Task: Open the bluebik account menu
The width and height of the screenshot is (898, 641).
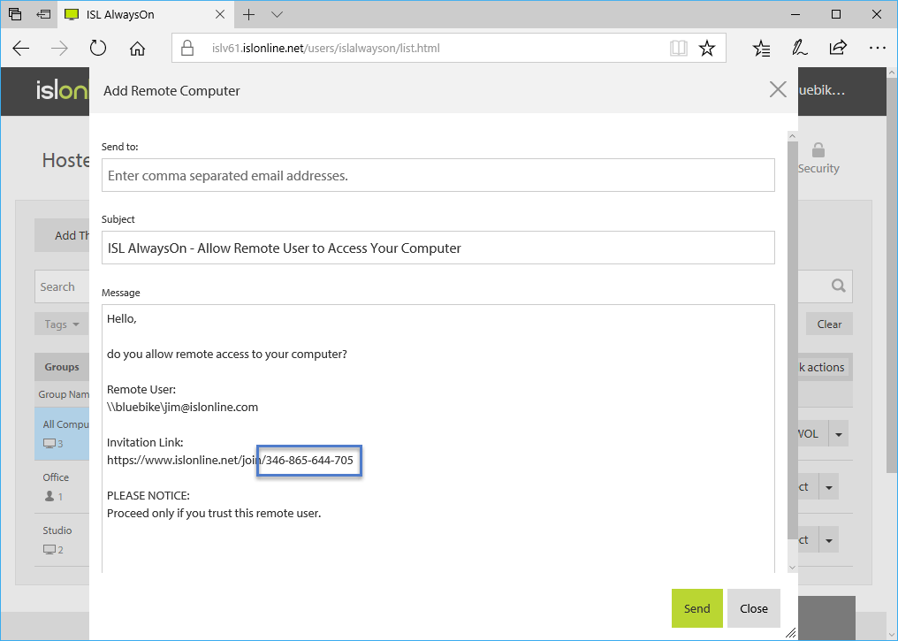Action: click(822, 90)
